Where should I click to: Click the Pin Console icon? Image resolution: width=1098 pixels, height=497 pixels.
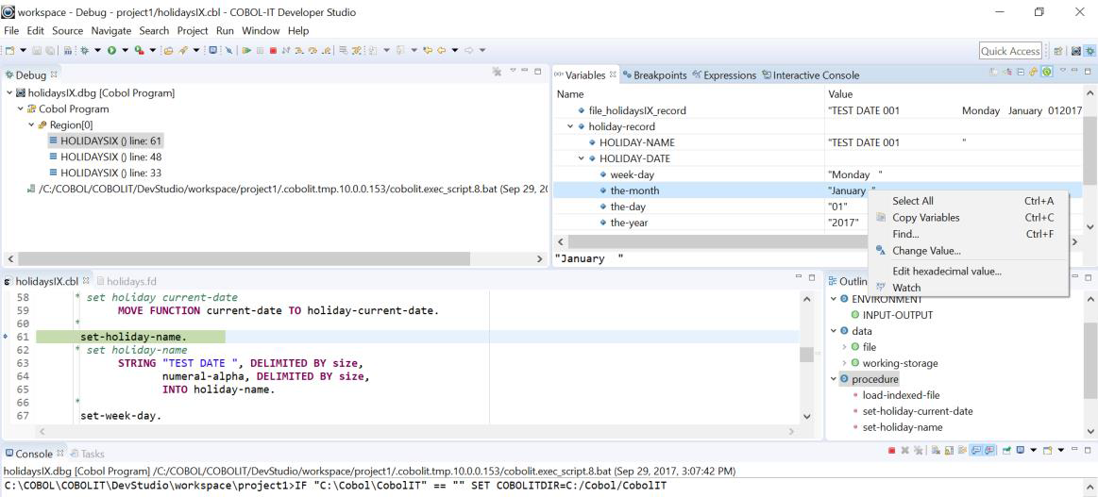pos(1007,450)
